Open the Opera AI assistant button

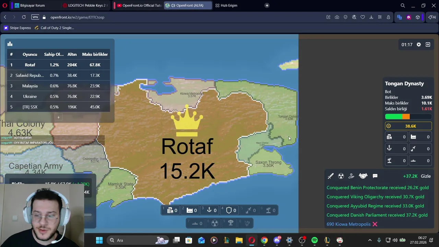[432, 17]
